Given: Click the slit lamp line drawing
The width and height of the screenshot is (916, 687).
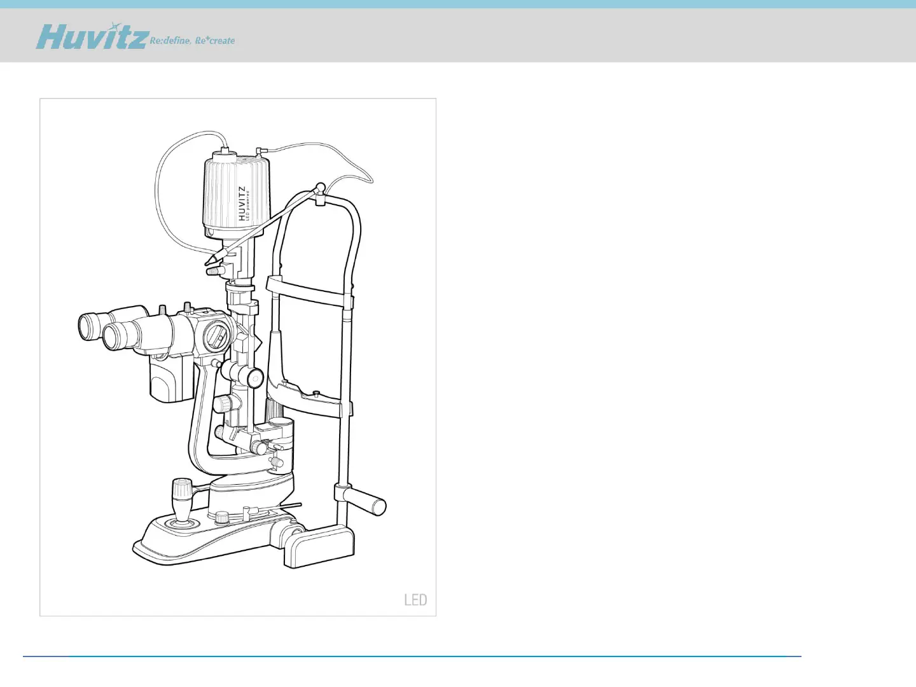Looking at the screenshot, I should (232, 350).
